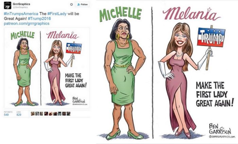Visit the patreon.com/grrrgraphics link
238x144 pixels.
click(27, 24)
